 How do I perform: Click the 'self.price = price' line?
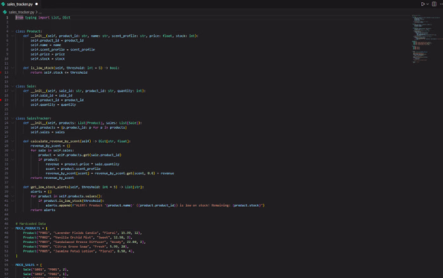47,54
